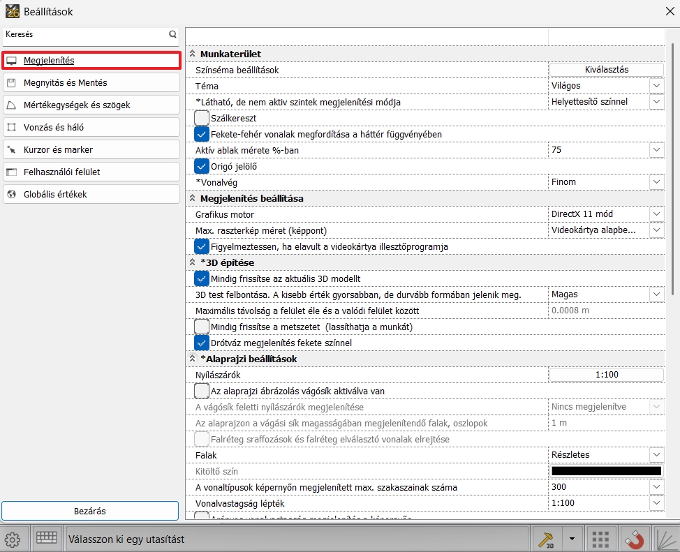This screenshot has height=552, width=680.
Task: Click the 3D hammer build icon
Action: (545, 539)
